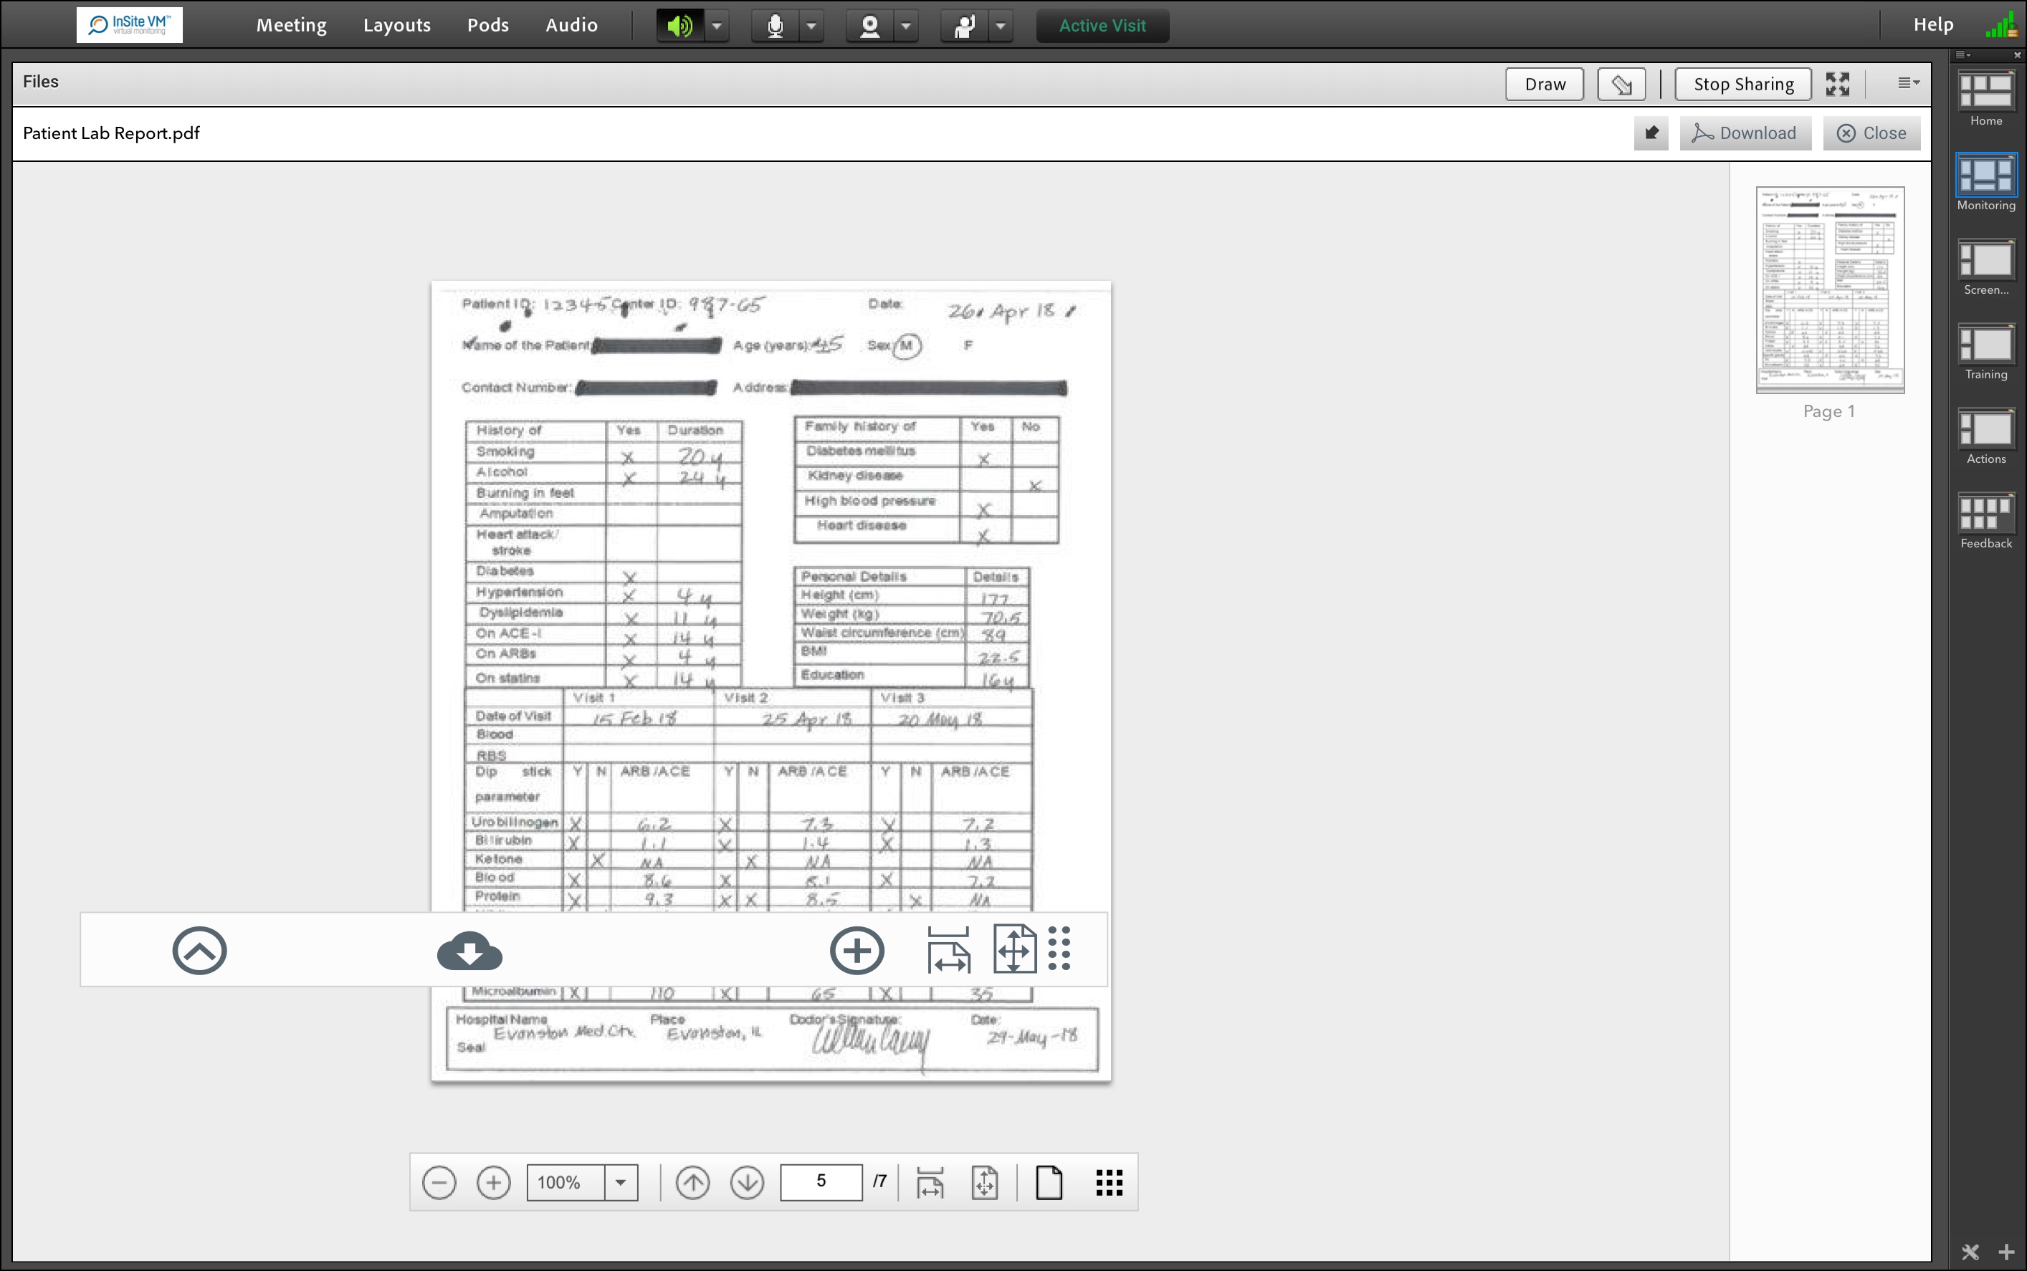Viewport: 2027px width, 1271px height.
Task: Open the Help menu
Action: [x=1933, y=25]
